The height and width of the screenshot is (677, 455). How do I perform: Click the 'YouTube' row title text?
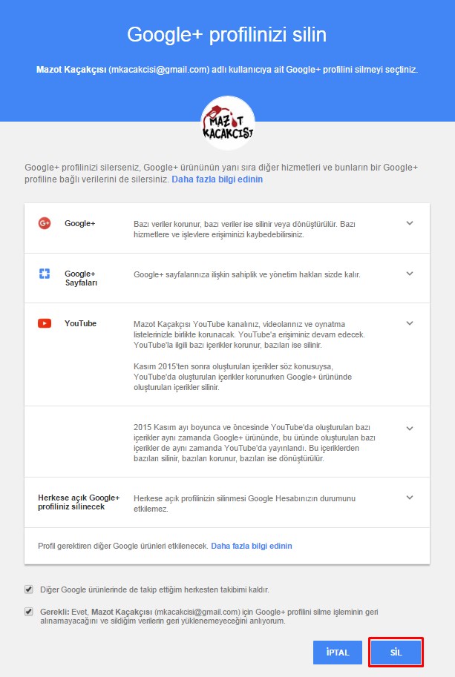click(80, 323)
